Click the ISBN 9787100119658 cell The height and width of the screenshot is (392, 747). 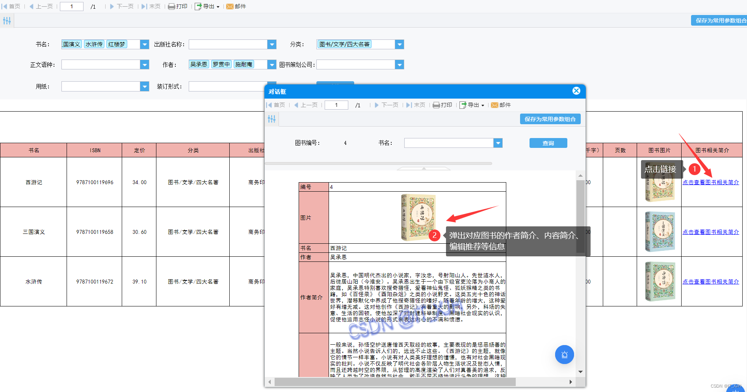pos(95,232)
